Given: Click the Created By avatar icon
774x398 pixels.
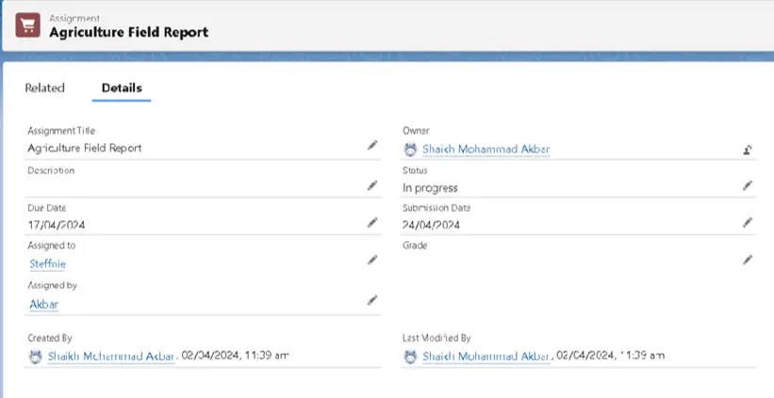Looking at the screenshot, I should [x=36, y=357].
